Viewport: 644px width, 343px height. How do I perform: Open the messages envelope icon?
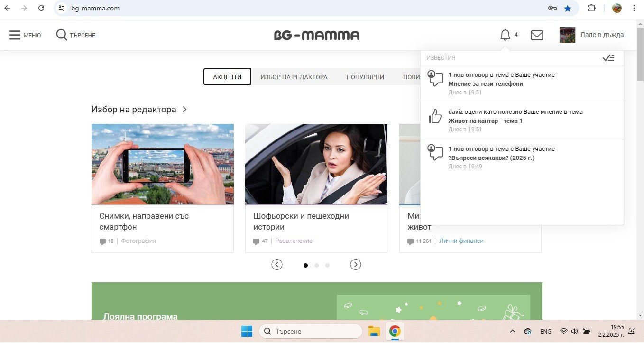(x=537, y=35)
